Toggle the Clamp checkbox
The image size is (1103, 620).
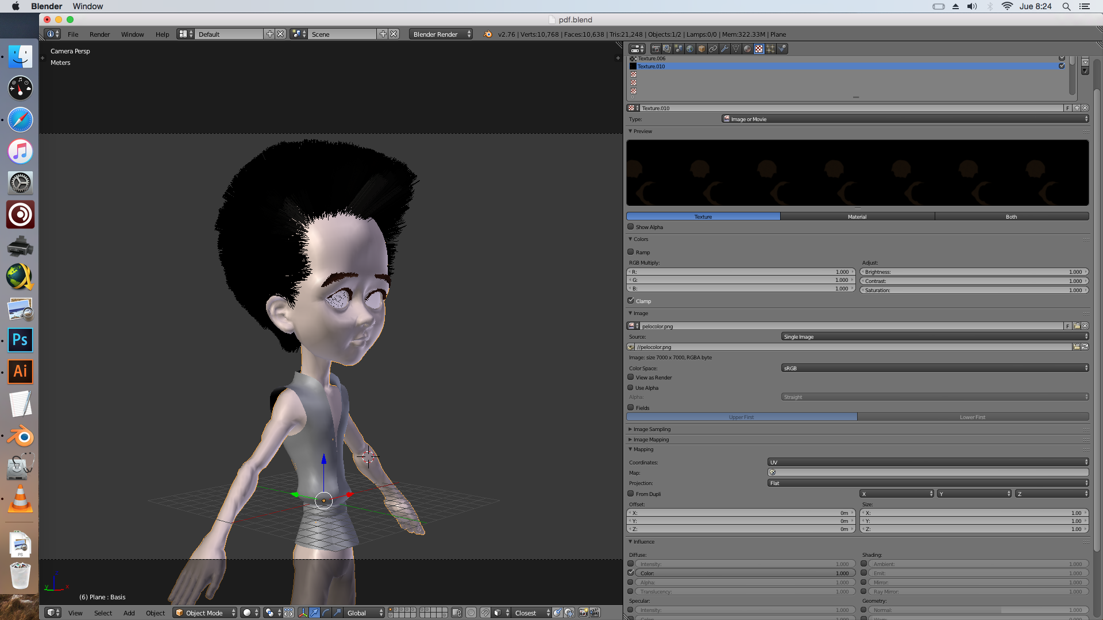pyautogui.click(x=631, y=301)
